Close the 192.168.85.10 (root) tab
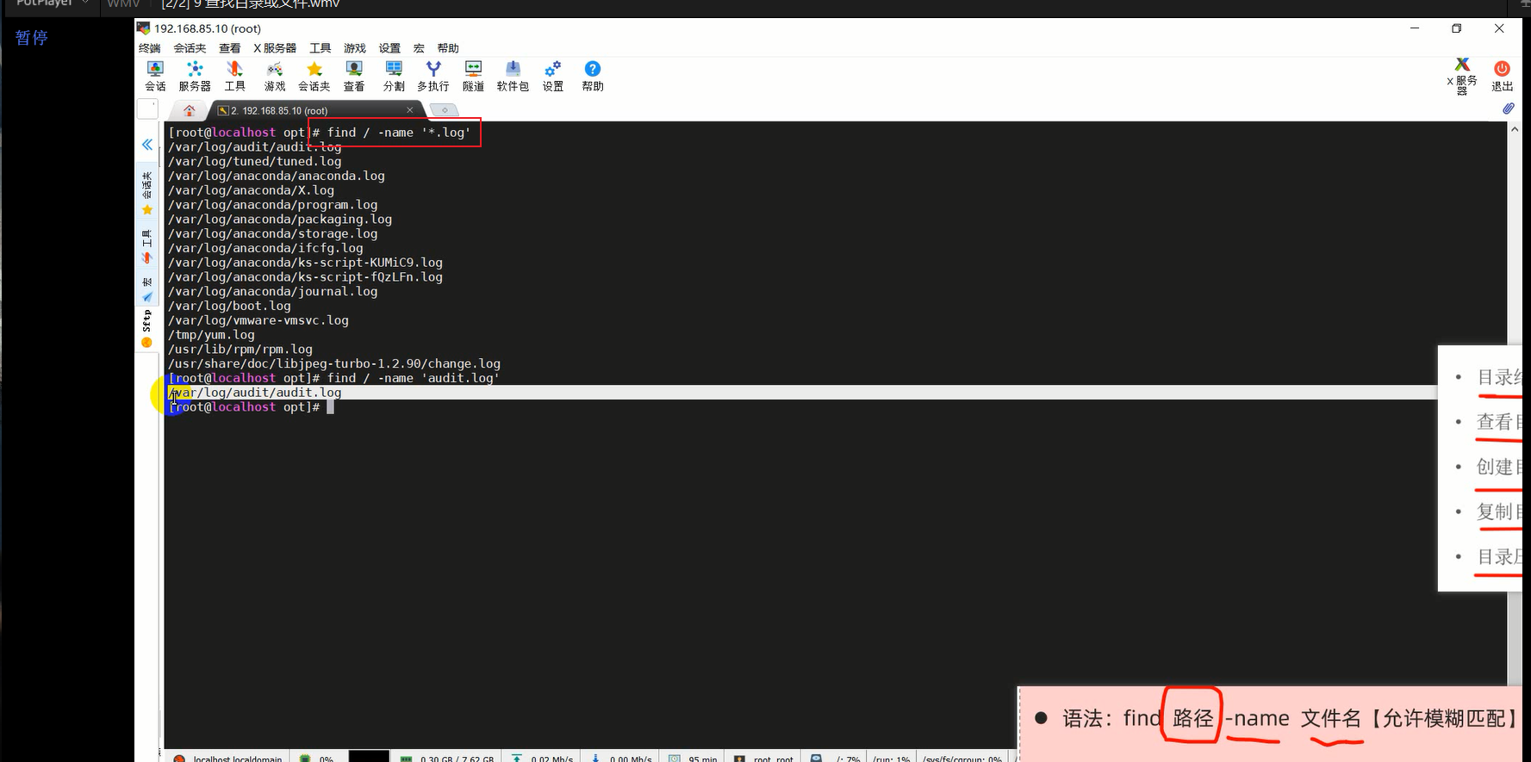This screenshot has height=762, width=1531. (410, 110)
